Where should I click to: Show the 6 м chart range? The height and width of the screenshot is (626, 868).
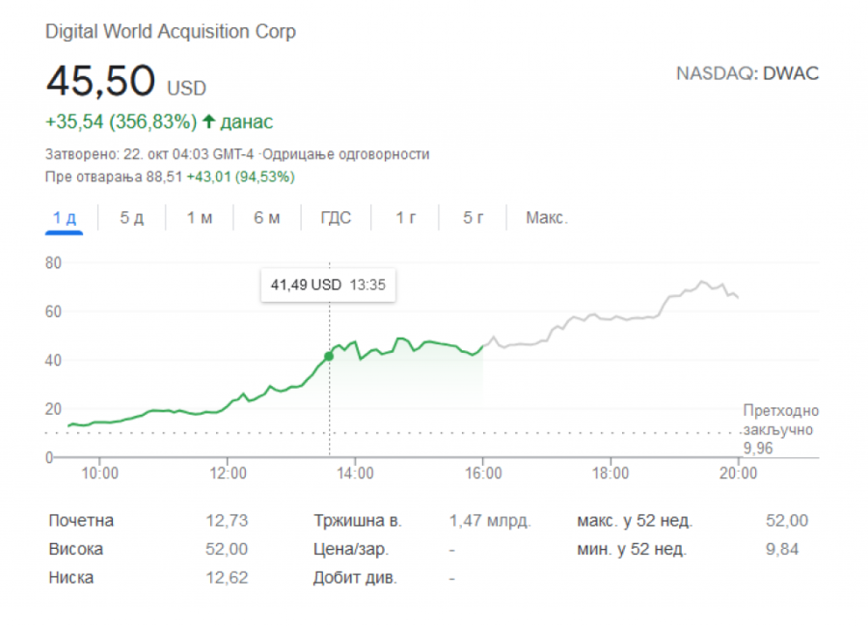(267, 218)
